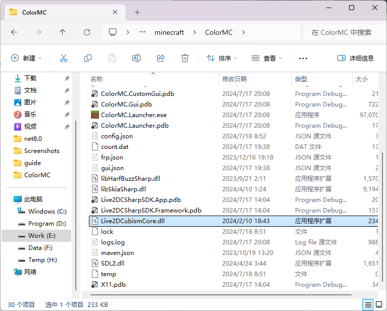Navigate back to previous folder
The height and width of the screenshot is (311, 387).
(x=14, y=32)
